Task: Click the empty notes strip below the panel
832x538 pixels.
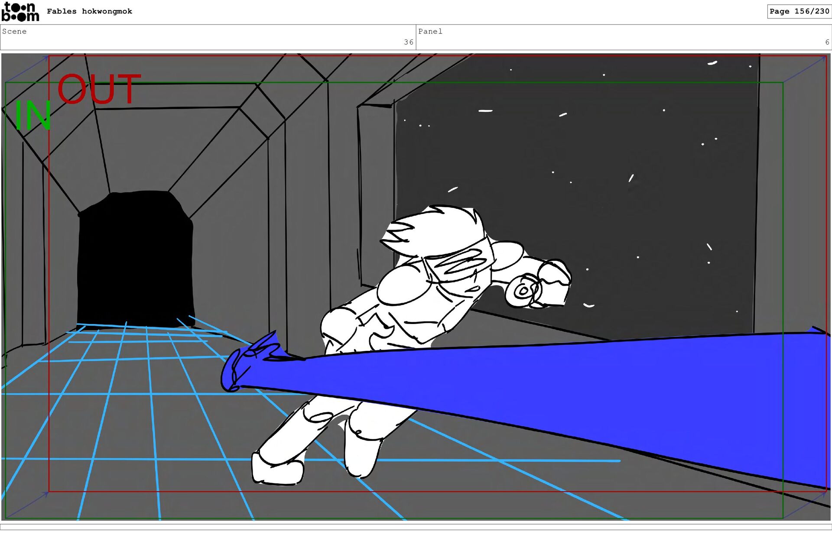Action: click(416, 527)
